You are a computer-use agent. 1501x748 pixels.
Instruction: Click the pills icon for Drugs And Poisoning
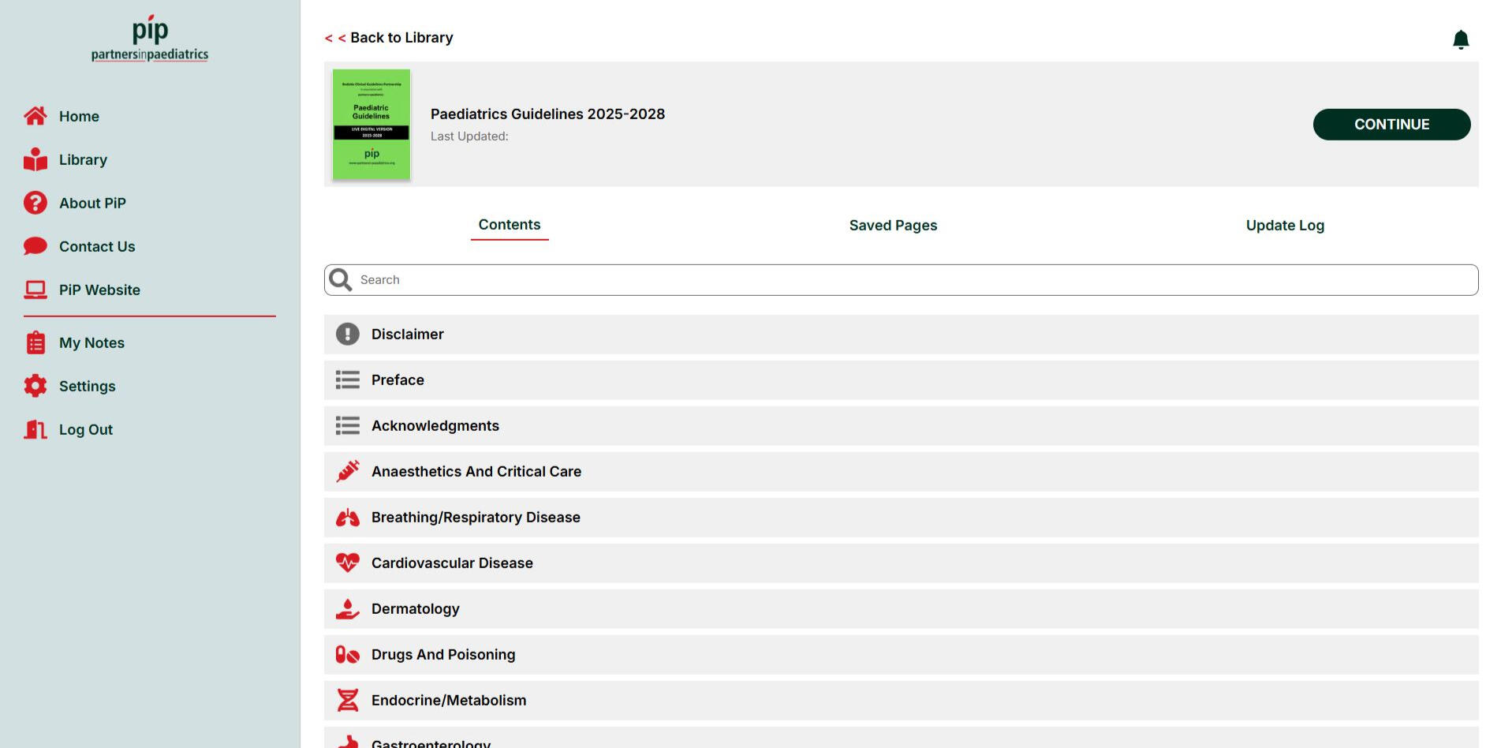pos(347,654)
